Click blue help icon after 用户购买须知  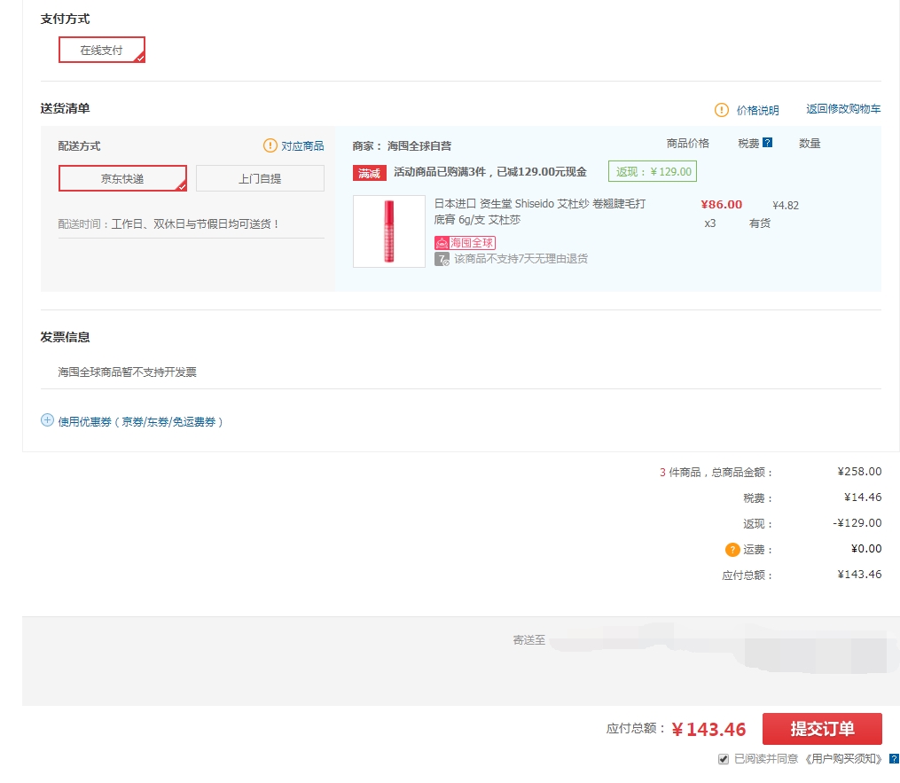[x=895, y=759]
